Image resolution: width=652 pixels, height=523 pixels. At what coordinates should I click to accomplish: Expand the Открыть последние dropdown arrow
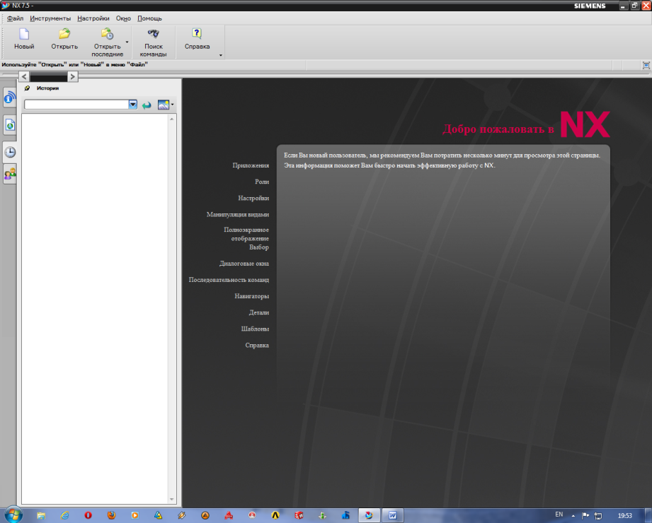click(x=127, y=42)
